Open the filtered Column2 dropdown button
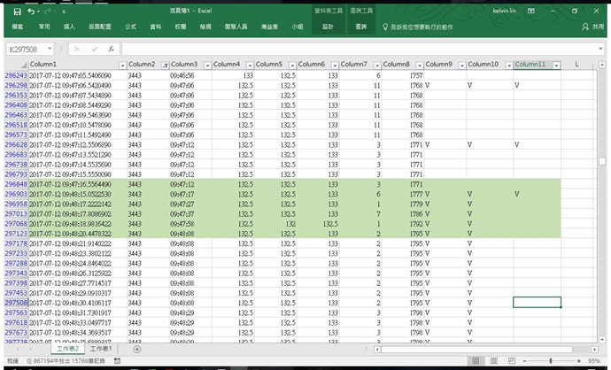 [164, 66]
